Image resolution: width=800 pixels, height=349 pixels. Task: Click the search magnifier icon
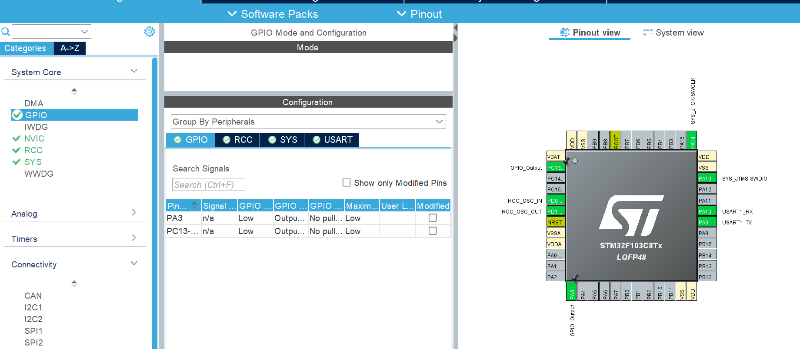[x=5, y=32]
